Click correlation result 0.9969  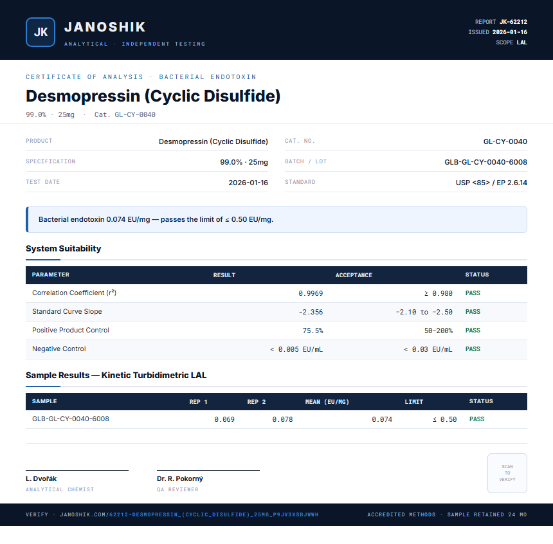coord(311,293)
